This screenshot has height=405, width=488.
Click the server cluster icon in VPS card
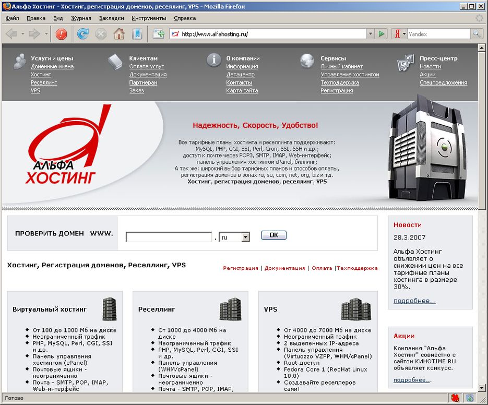point(356,309)
